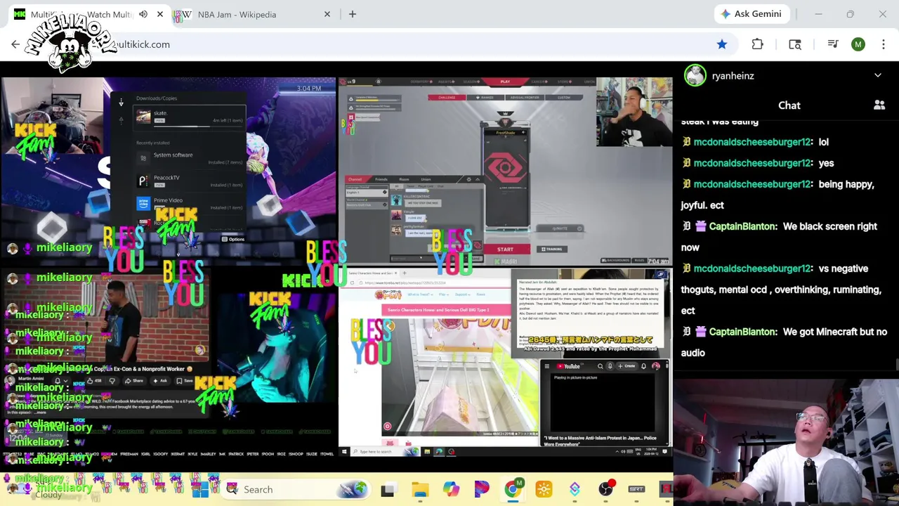This screenshot has height=506, width=899.
Task: Open Copilot from taskbar
Action: pyautogui.click(x=451, y=489)
